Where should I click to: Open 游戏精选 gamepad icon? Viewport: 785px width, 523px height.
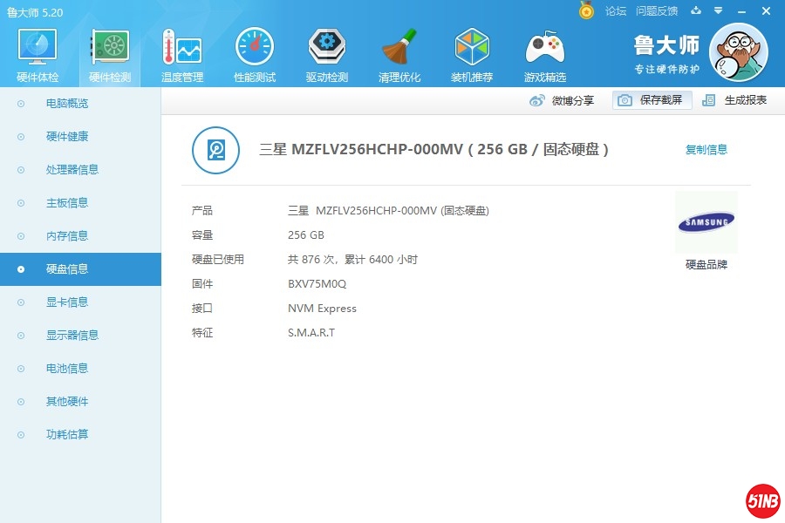pos(544,50)
